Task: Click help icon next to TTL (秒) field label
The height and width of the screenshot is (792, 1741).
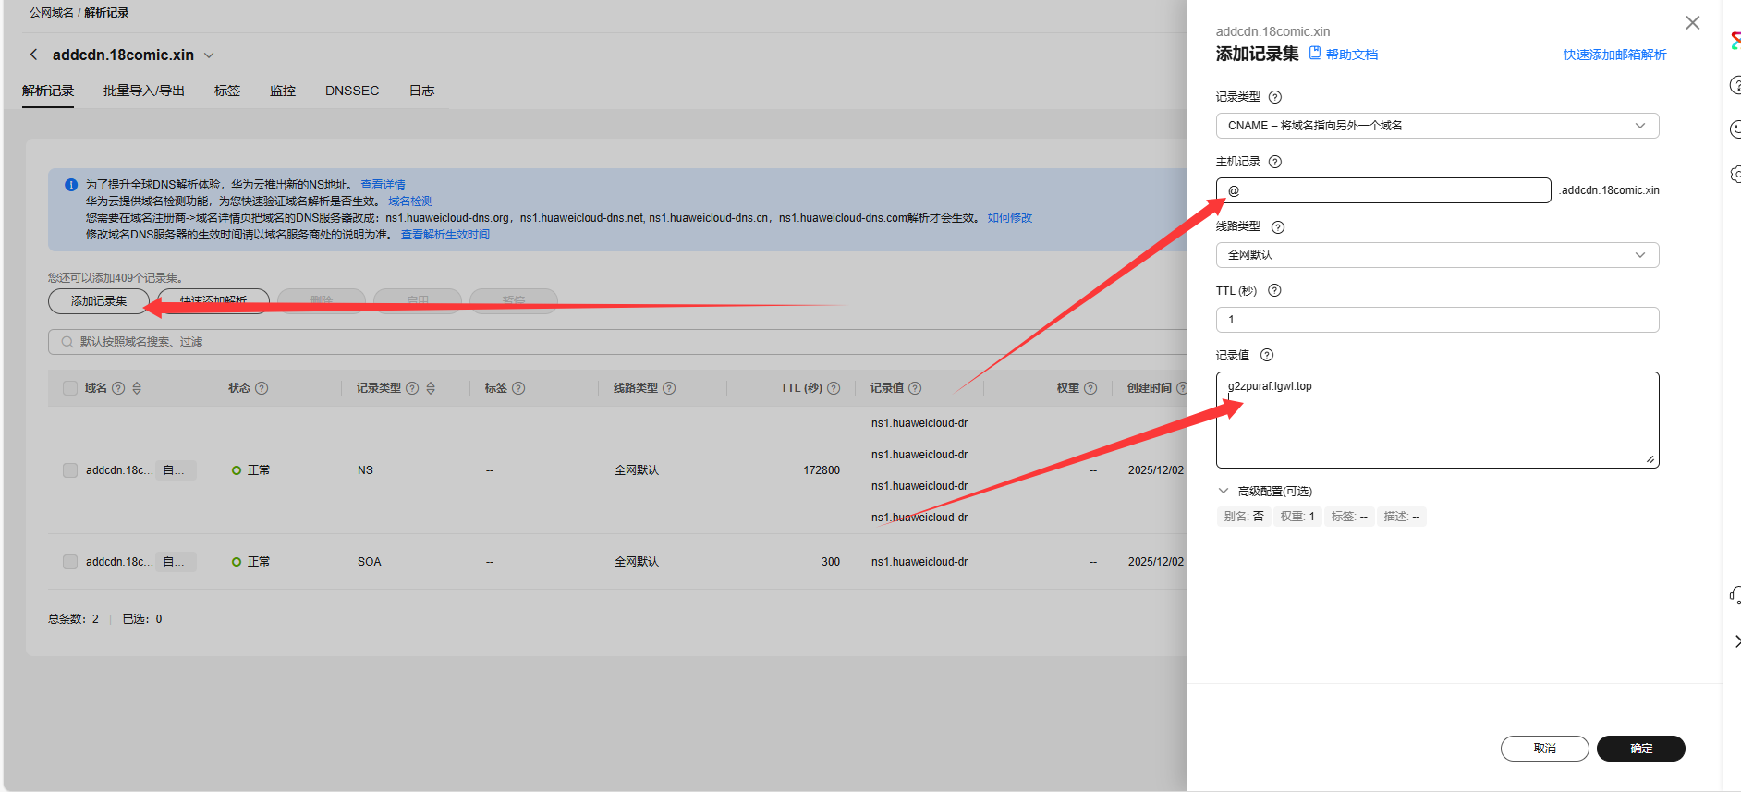Action: [1274, 290]
